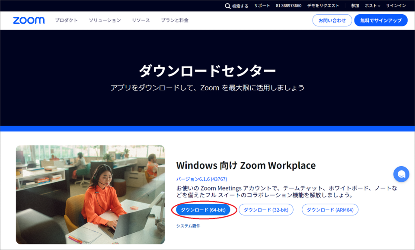Click the バージョン6.1.6 (43767) link
Viewport: 415px width, 250px height.
(202, 179)
